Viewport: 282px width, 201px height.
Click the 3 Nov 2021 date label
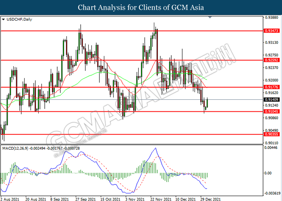[135, 199]
